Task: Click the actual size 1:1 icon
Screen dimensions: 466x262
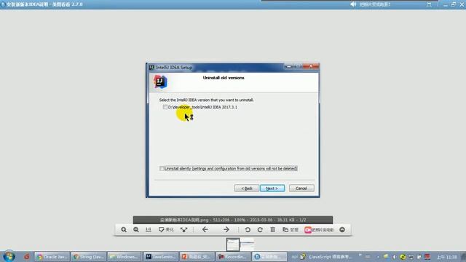Action: pos(149,230)
